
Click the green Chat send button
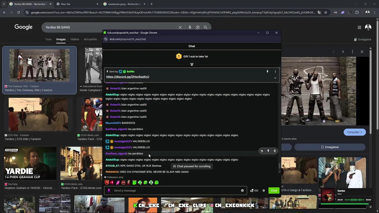click(274, 191)
